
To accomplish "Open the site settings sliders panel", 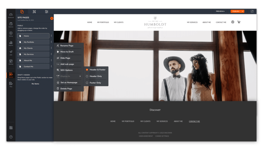I will coord(46,12).
